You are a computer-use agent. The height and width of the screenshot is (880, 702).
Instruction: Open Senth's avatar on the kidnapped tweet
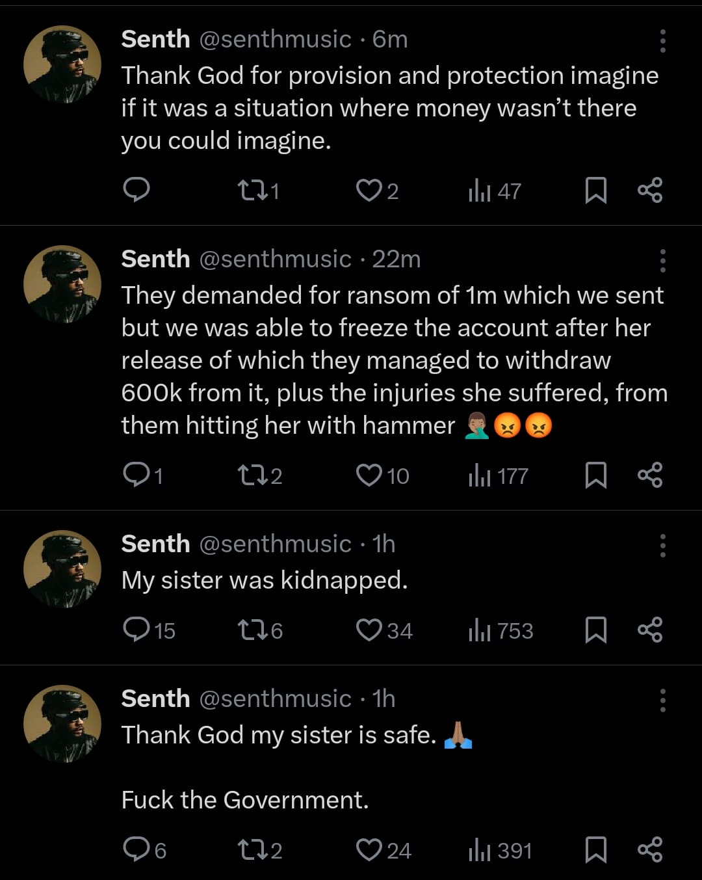(62, 569)
